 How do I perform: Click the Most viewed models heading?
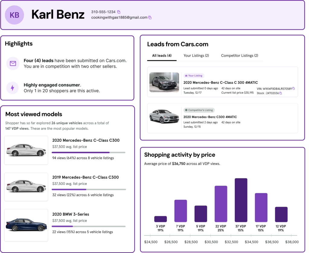[34, 114]
